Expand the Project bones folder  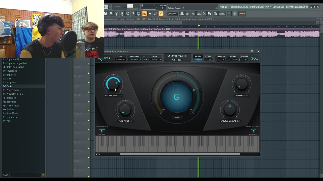13,90
